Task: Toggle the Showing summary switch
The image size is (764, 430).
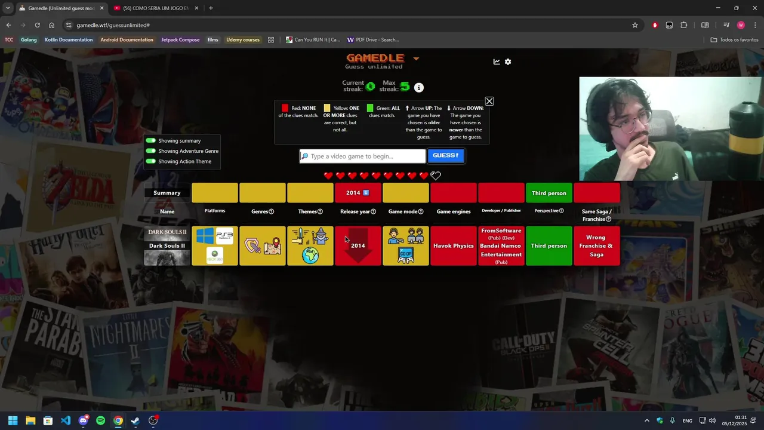Action: (x=150, y=140)
